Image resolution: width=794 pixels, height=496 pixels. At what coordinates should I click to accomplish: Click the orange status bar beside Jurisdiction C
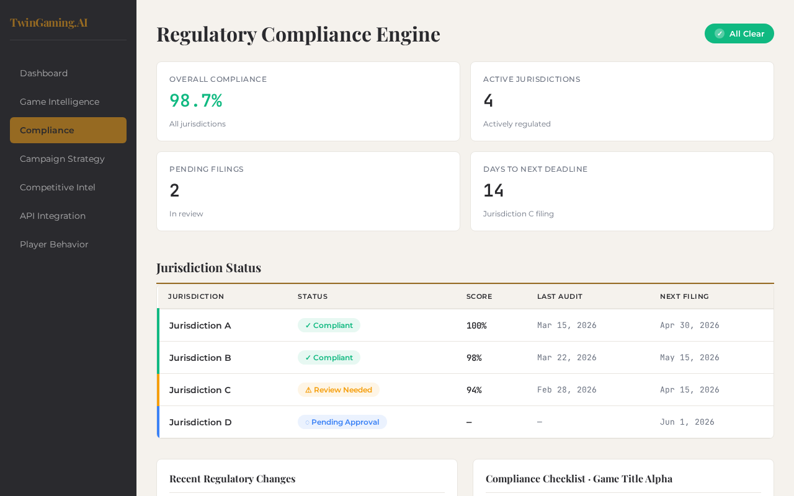coord(159,389)
